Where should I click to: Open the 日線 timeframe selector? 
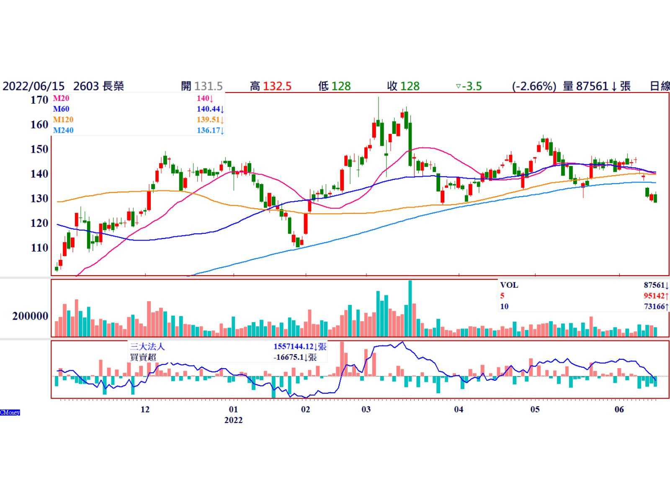659,87
